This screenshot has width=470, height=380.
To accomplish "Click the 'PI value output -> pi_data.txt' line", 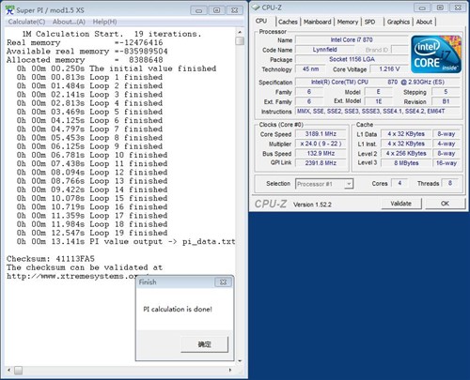I will (126, 241).
